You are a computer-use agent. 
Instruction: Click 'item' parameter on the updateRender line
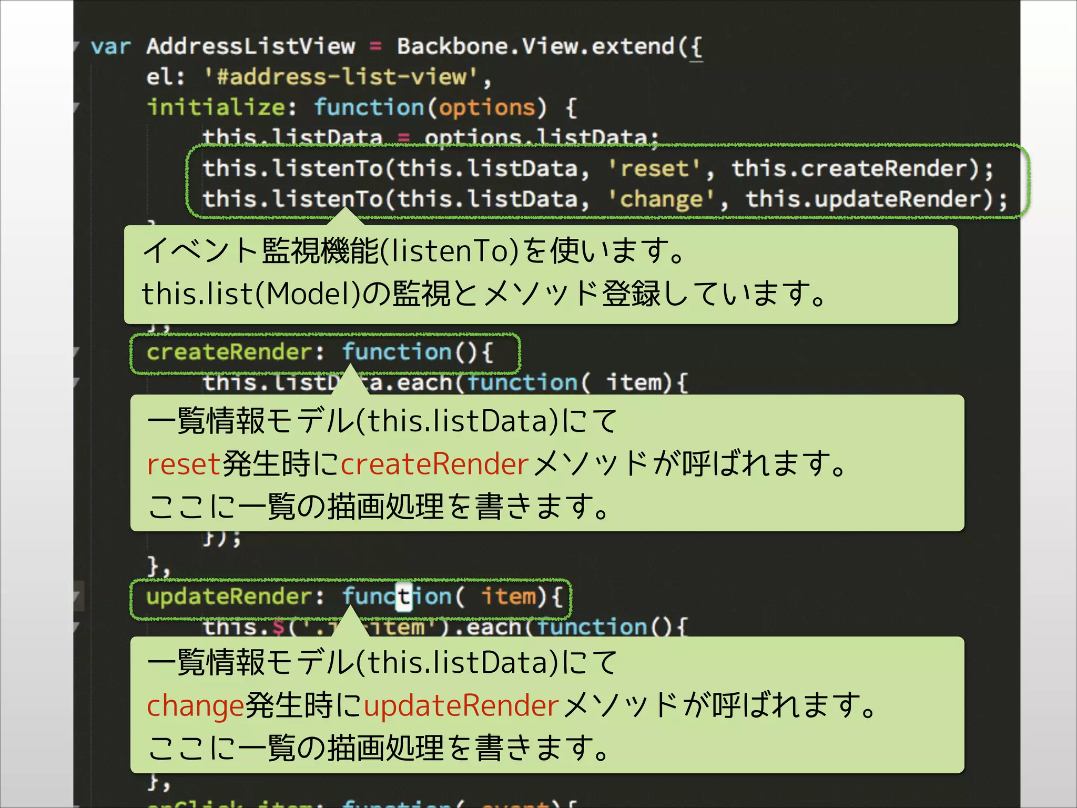point(510,597)
